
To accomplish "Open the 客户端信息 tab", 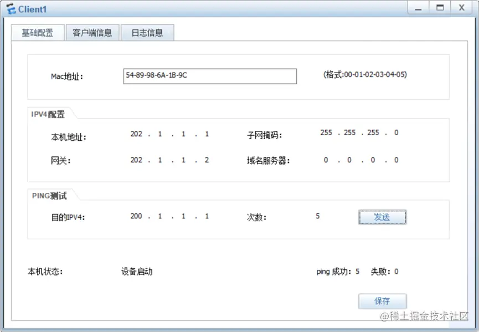I will 92,33.
